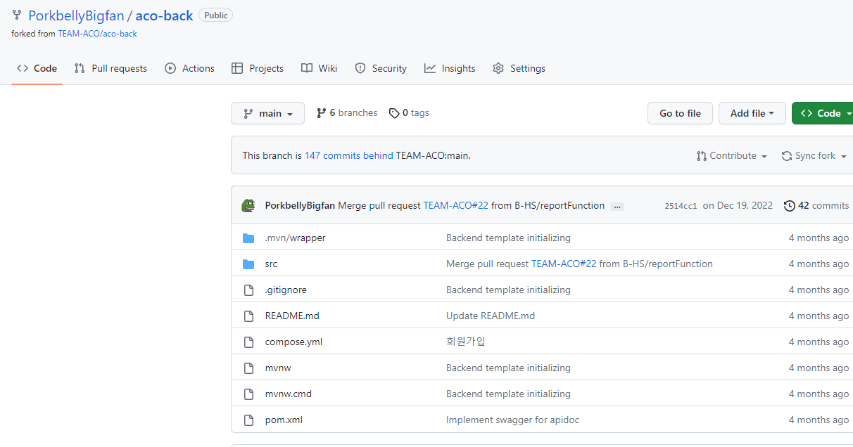
Task: Click the PorkbellyBigfan commit author name
Action: pos(300,206)
